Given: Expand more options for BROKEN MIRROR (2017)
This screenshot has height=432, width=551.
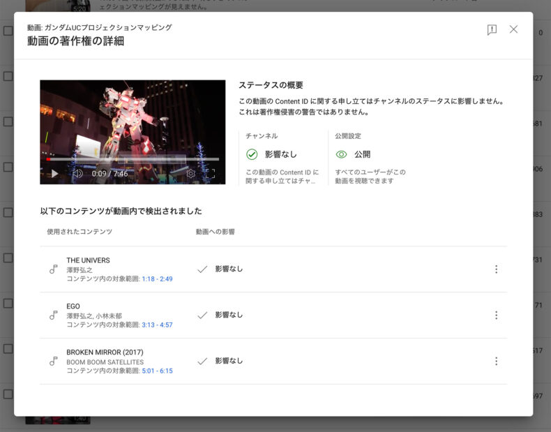Looking at the screenshot, I should coord(496,362).
